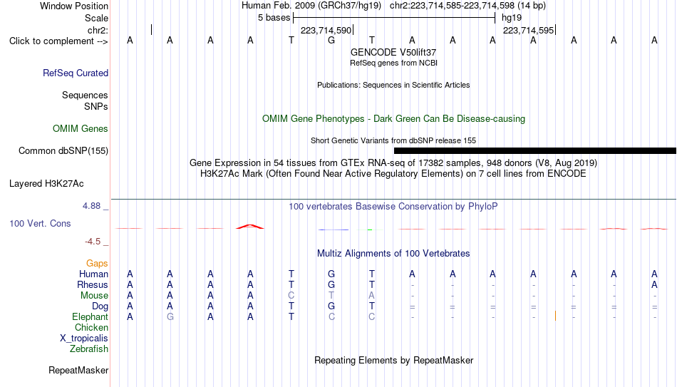Click the '5 bases' scale bar label
This screenshot has width=677, height=387.
click(x=274, y=18)
